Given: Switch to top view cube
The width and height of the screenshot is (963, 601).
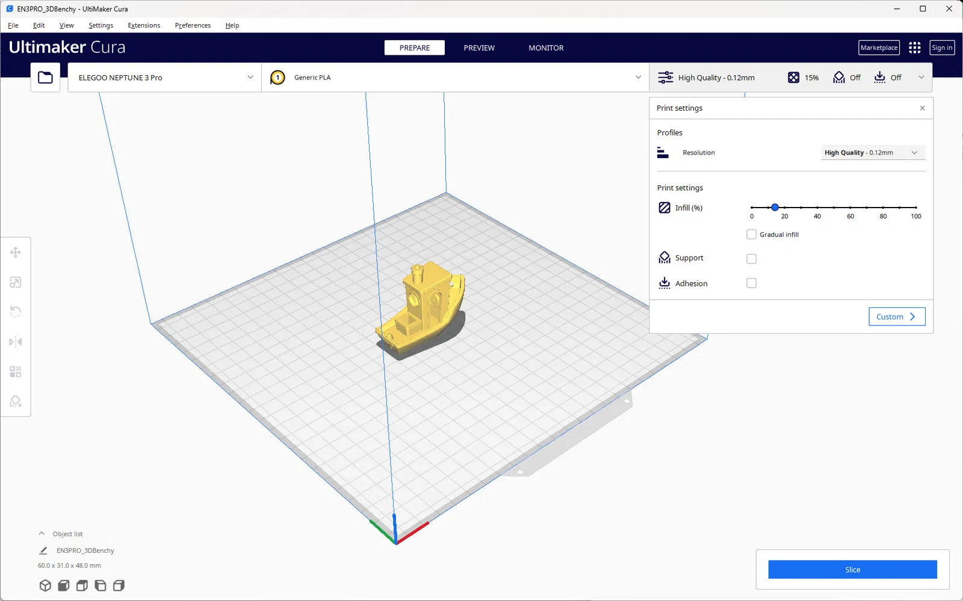Looking at the screenshot, I should point(82,585).
